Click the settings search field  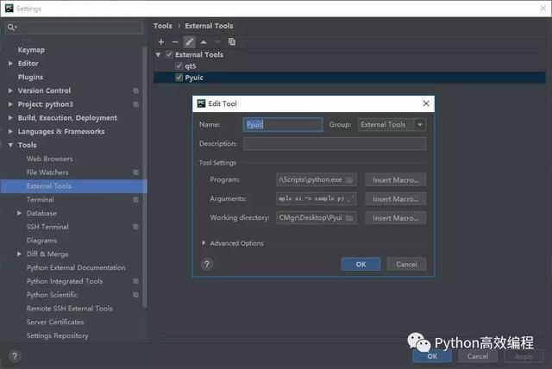click(74, 28)
